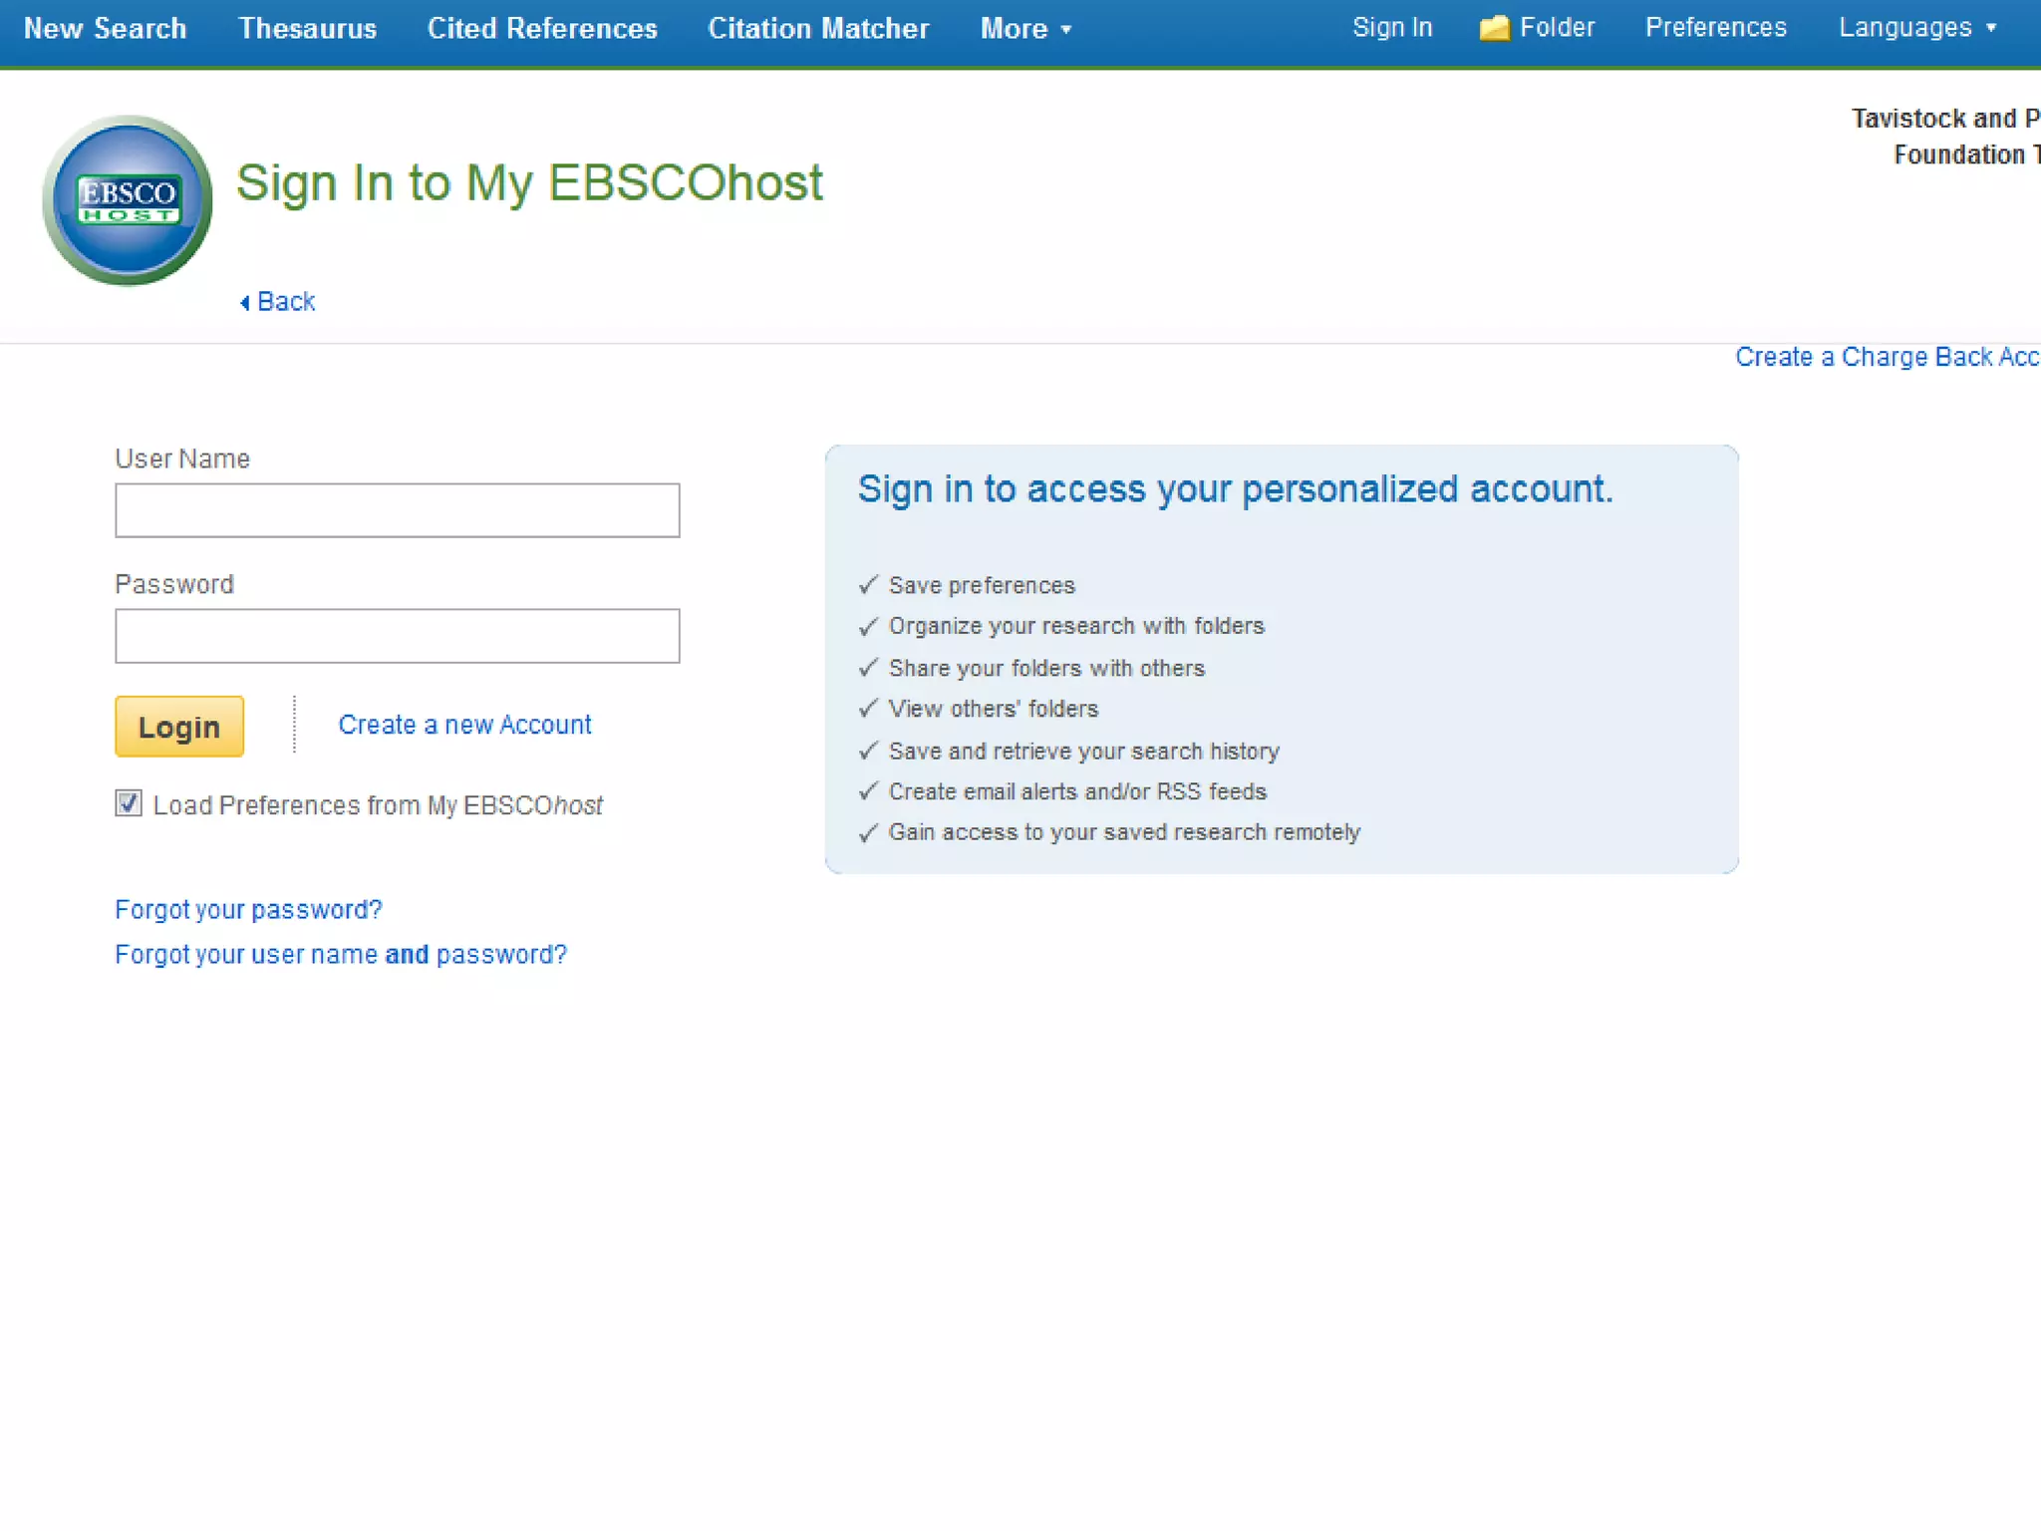Click Forgot your password link

(x=248, y=909)
